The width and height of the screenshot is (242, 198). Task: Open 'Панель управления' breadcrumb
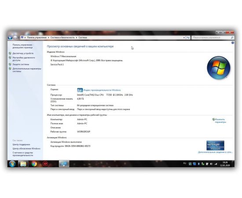click(37, 37)
